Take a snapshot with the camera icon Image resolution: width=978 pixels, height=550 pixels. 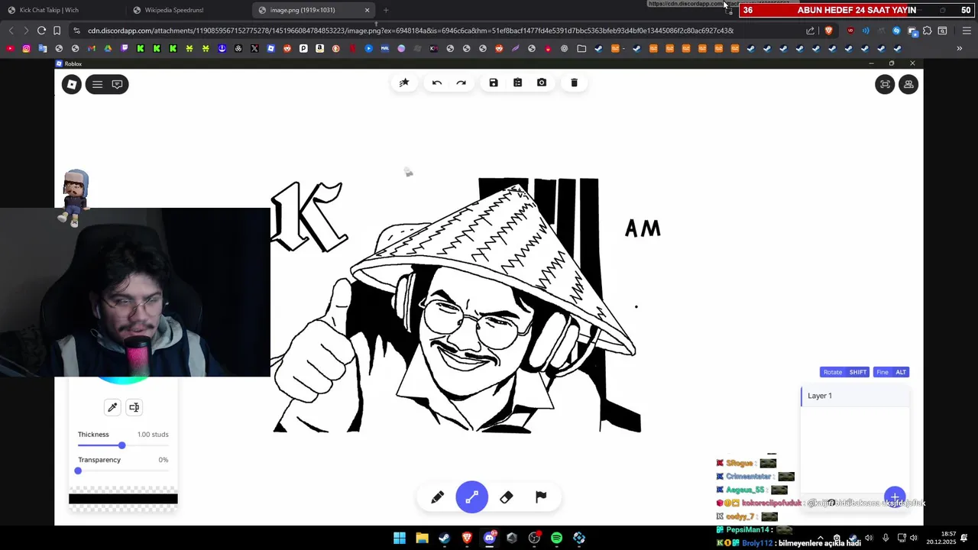click(542, 82)
